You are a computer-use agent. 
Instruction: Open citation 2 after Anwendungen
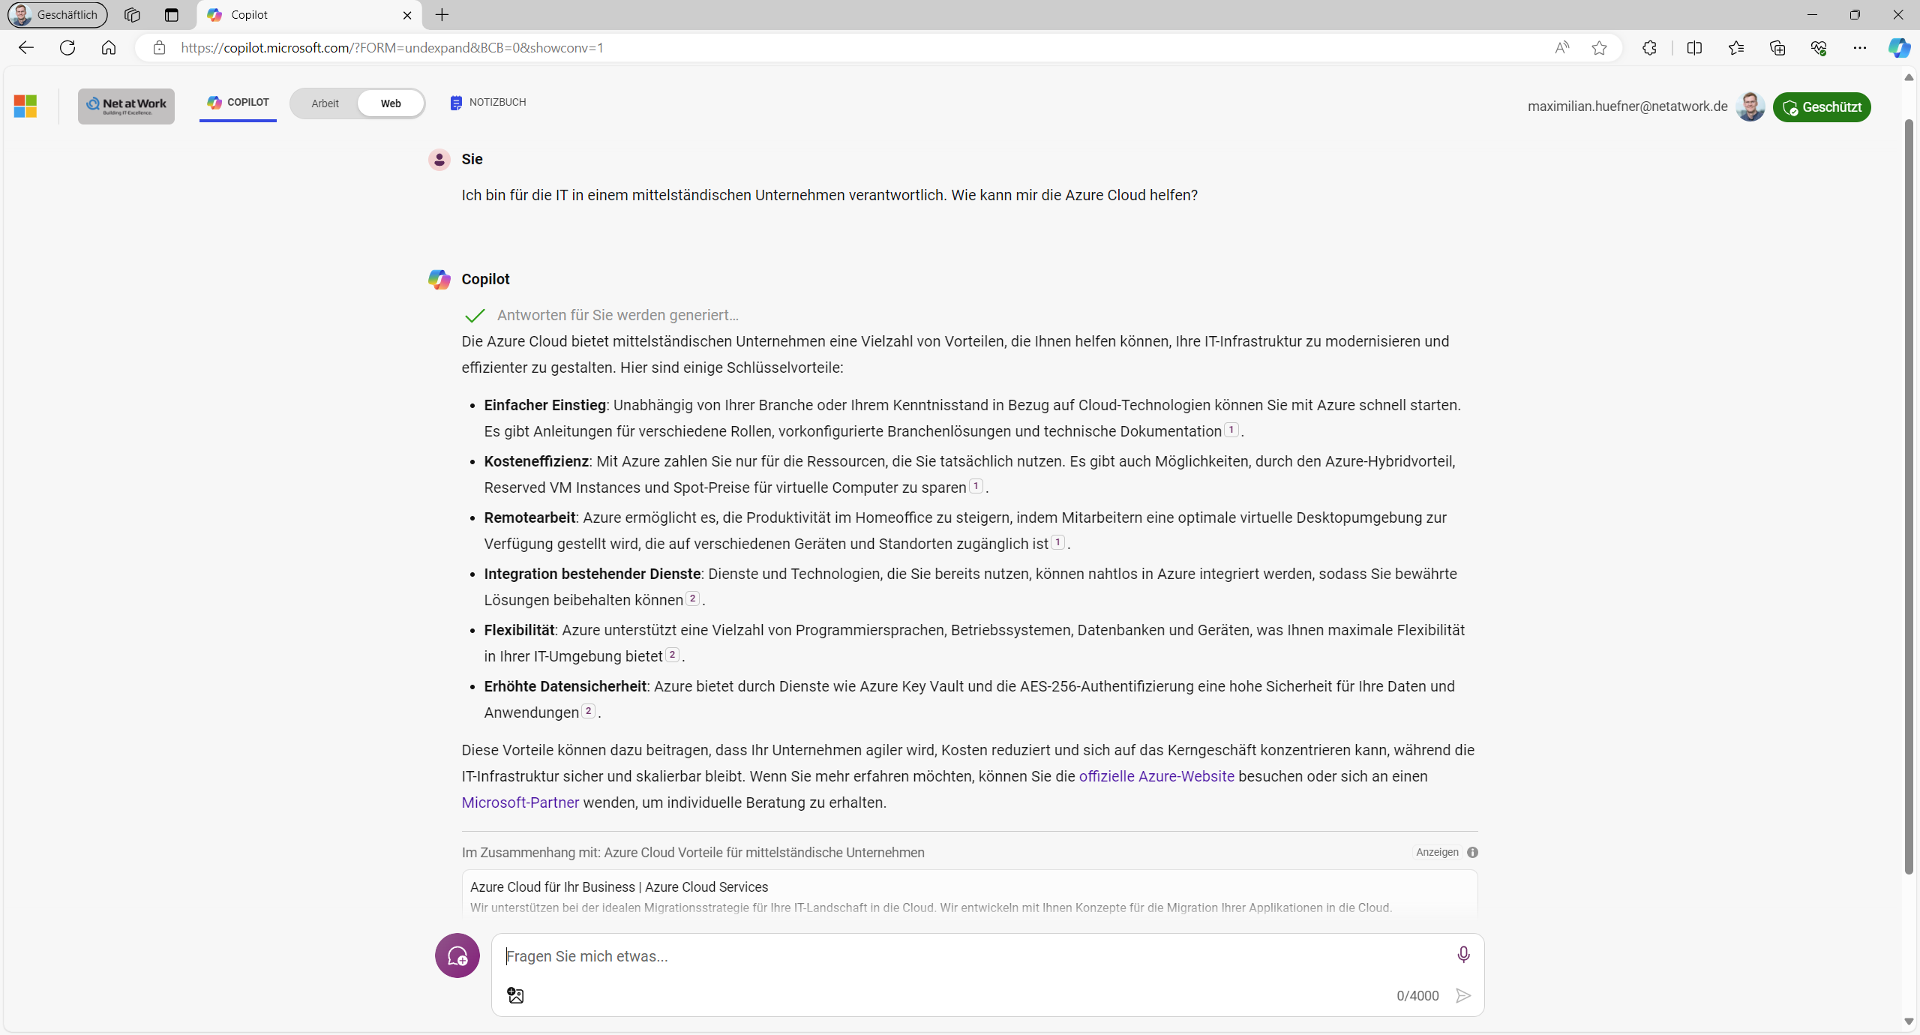pos(589,711)
